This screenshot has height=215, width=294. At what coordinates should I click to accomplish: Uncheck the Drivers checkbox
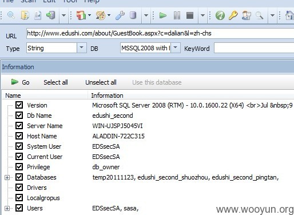point(19,188)
